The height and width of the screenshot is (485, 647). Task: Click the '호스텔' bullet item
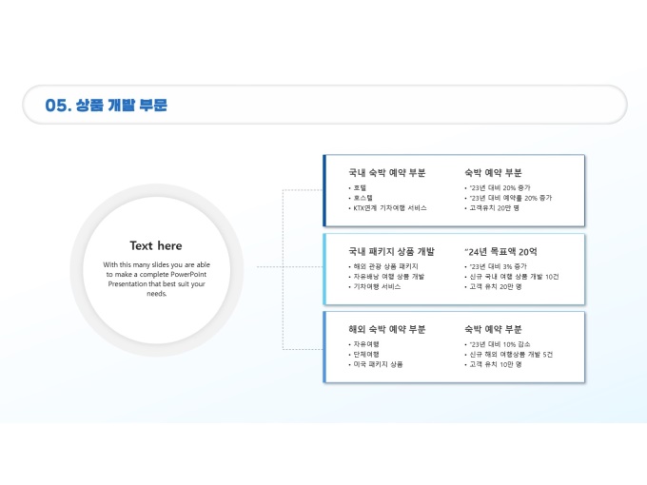(x=363, y=198)
